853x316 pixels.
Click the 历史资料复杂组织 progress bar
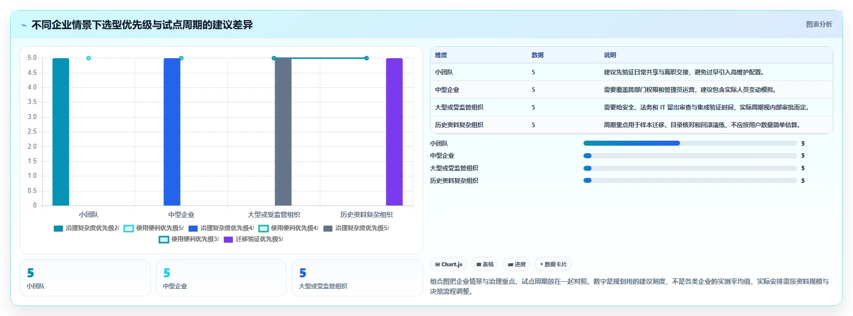[x=690, y=180]
